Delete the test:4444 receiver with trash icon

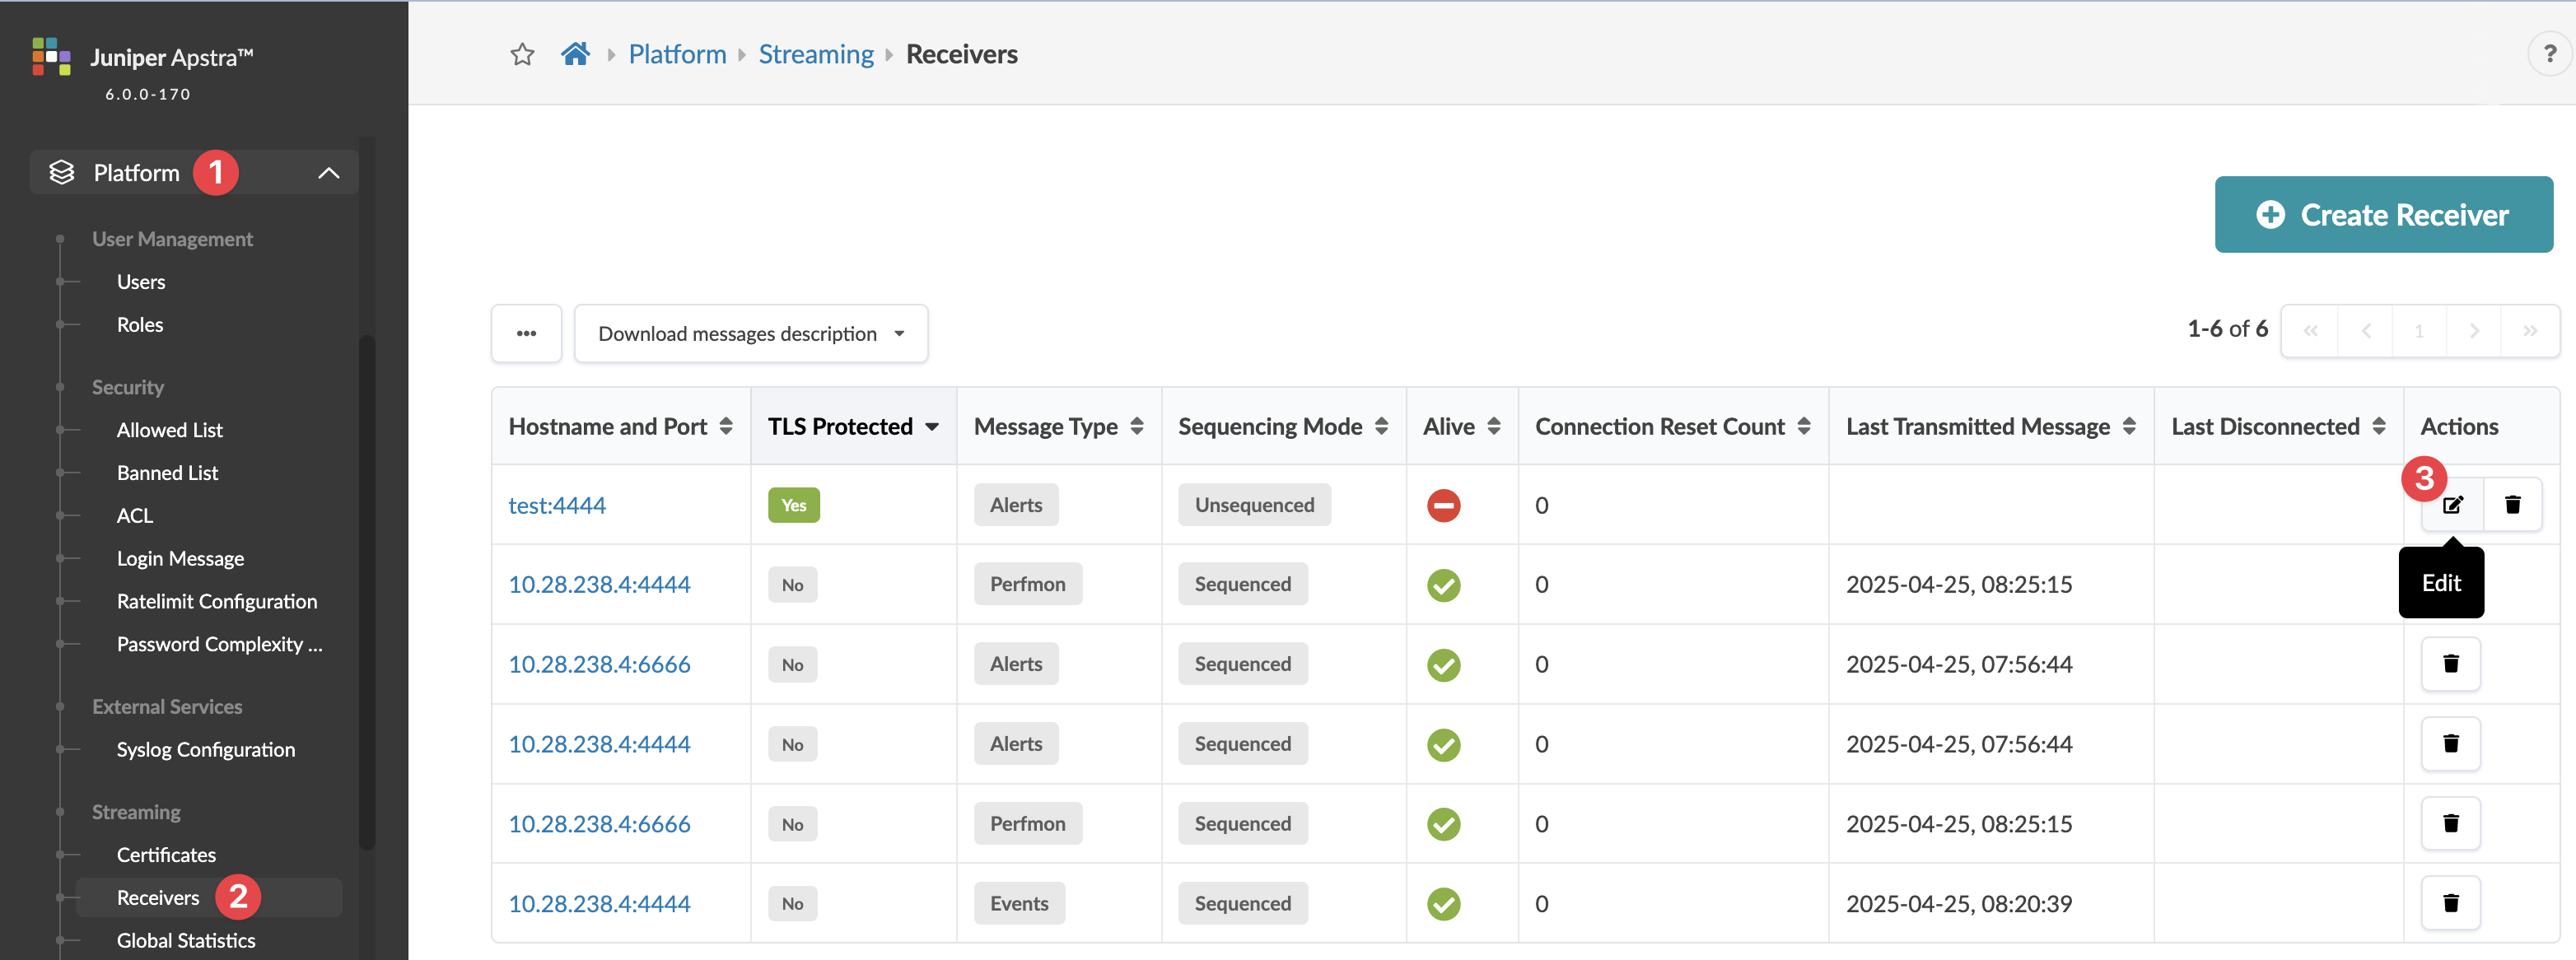click(x=2512, y=505)
